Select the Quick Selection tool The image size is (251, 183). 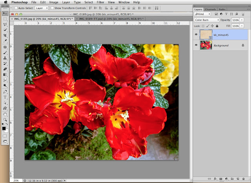(5, 30)
